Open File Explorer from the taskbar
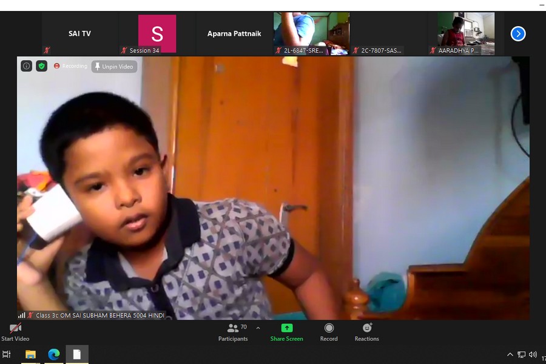 (30, 355)
